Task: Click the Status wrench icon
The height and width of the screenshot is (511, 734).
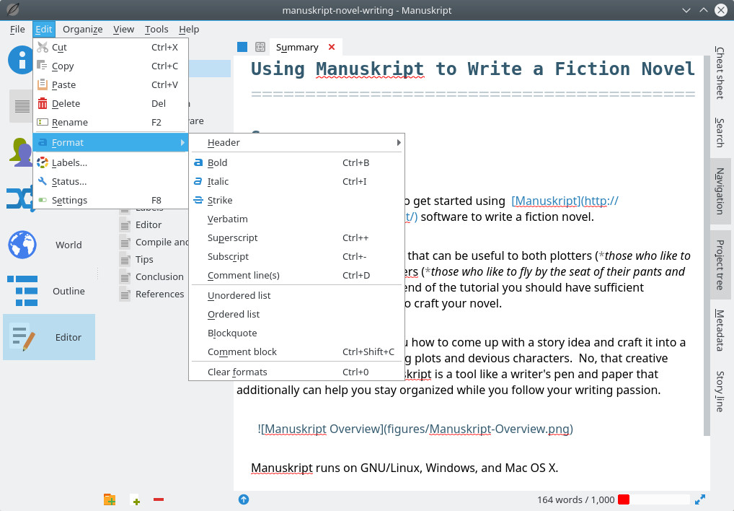Action: (43, 181)
